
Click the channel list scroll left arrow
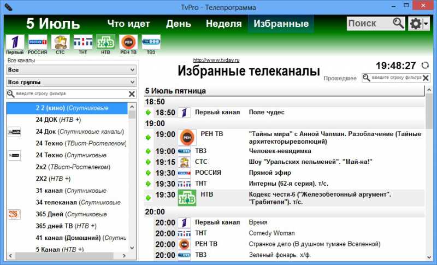tap(10, 256)
